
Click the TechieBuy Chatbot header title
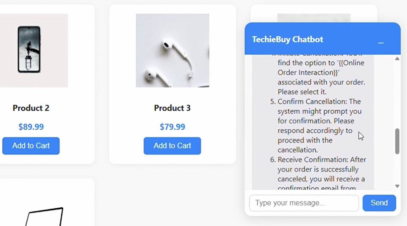[x=288, y=39]
